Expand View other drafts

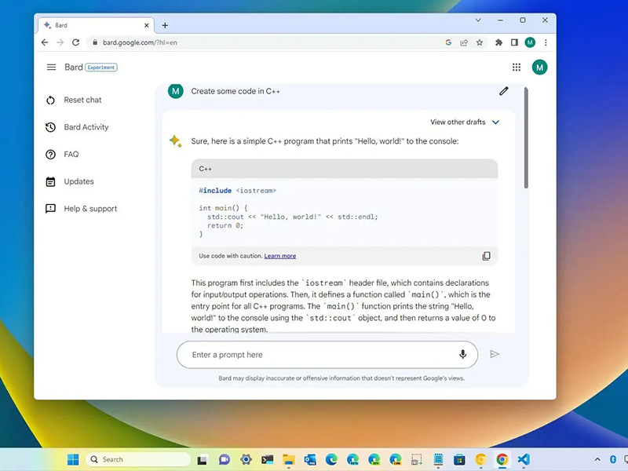click(x=465, y=122)
